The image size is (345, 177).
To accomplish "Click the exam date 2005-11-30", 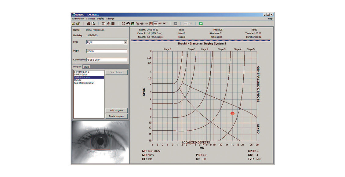I will 153,30.
